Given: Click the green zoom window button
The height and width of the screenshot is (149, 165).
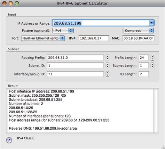Looking at the screenshot, I should point(17,3).
